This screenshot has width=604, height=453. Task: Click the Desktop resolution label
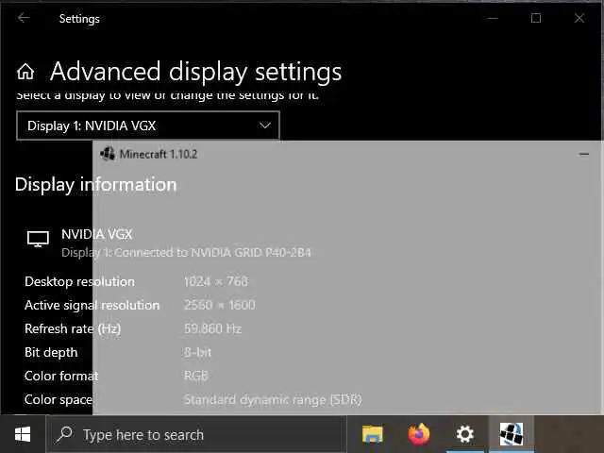pos(79,281)
